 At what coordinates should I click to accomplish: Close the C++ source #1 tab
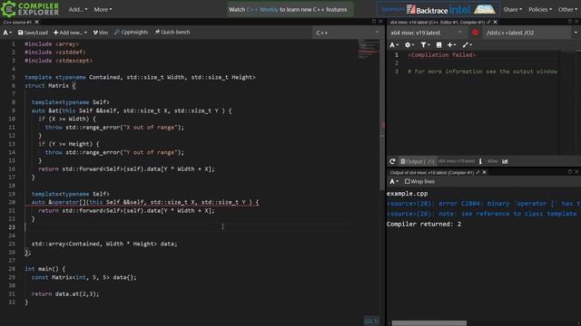[36, 22]
